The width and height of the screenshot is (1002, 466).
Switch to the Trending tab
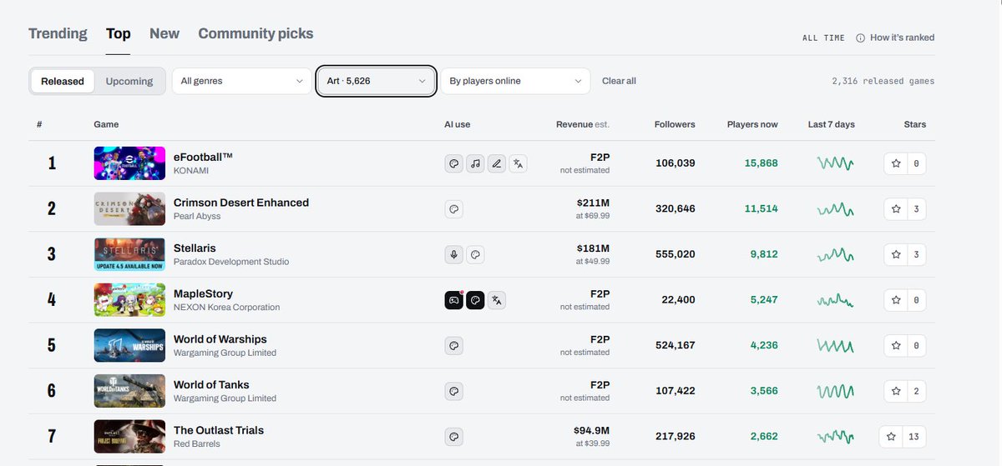(x=58, y=33)
